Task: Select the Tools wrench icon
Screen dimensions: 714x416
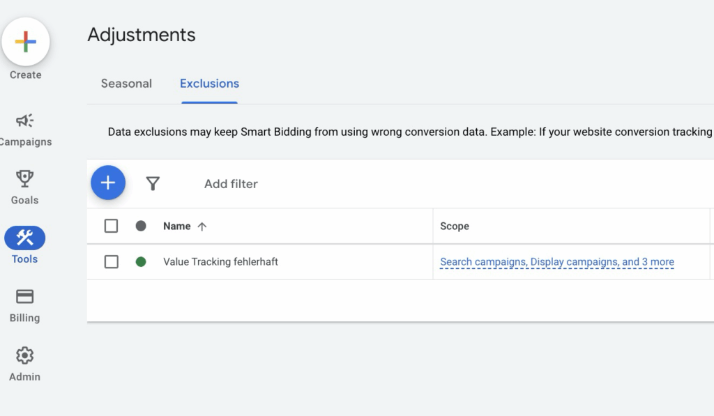Action: point(25,238)
